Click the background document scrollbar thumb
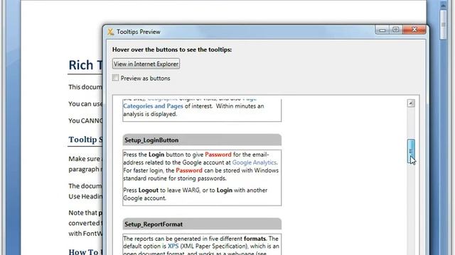This screenshot has width=455, height=255. tap(443, 25)
